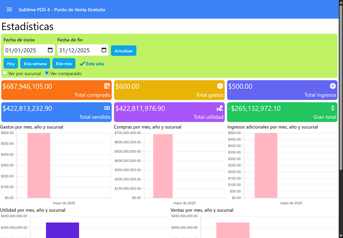Click the Fecha de inicio date field

pyautogui.click(x=29, y=50)
